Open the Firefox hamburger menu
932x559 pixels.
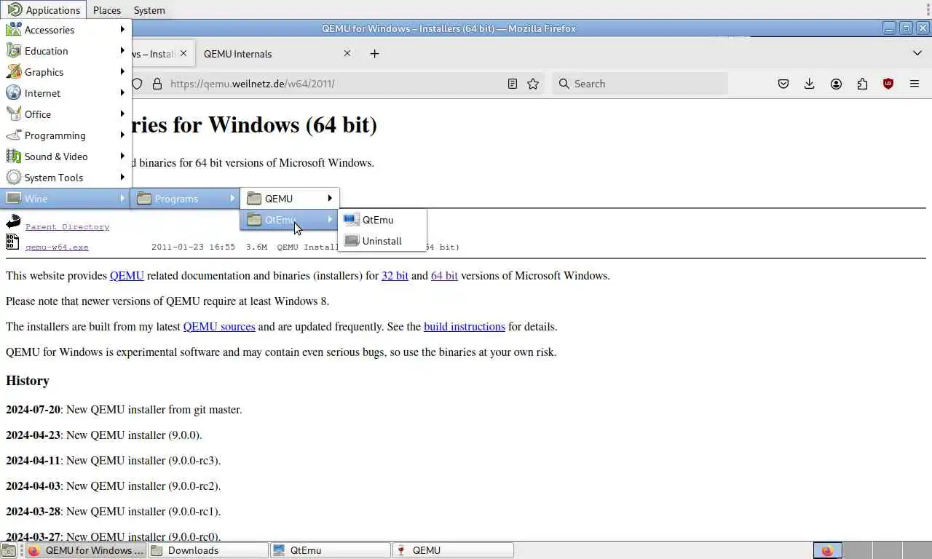click(915, 84)
